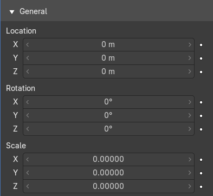213x196 pixels.
Task: Click the Scale Z value field
Action: (x=108, y=186)
